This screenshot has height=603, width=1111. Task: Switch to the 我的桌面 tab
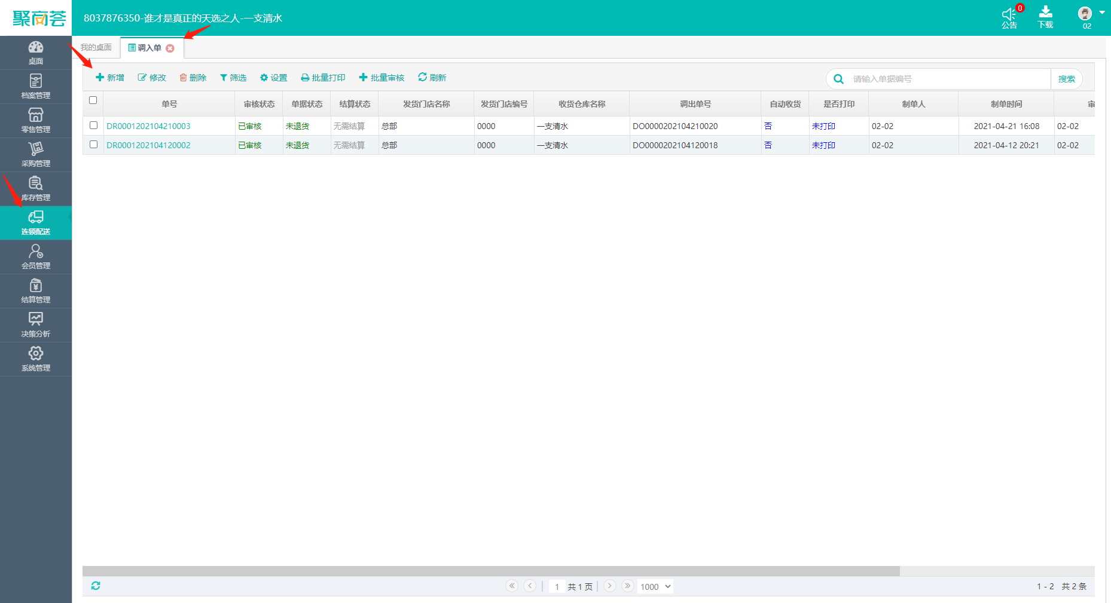96,48
